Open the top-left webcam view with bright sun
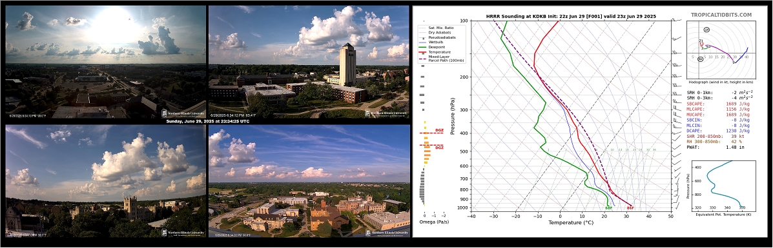This screenshot has height=248, width=773. (105, 61)
